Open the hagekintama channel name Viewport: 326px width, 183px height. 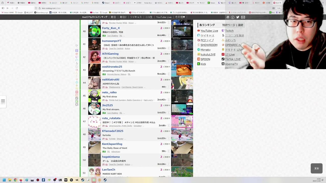[111, 157]
